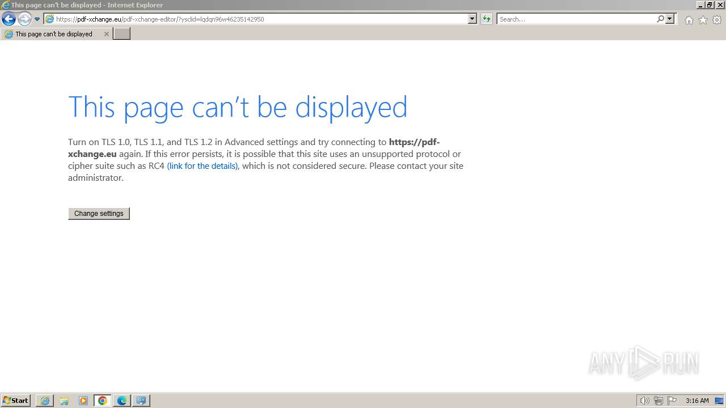Minimize the Internet Explorer window
The image size is (726, 408).
pos(700,5)
